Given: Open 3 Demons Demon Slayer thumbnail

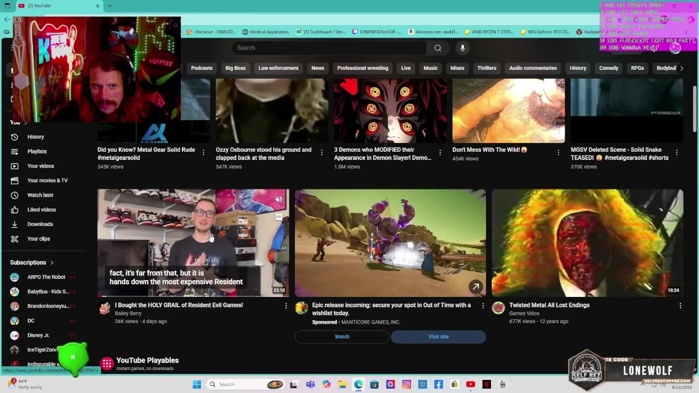Looking at the screenshot, I should coord(390,111).
